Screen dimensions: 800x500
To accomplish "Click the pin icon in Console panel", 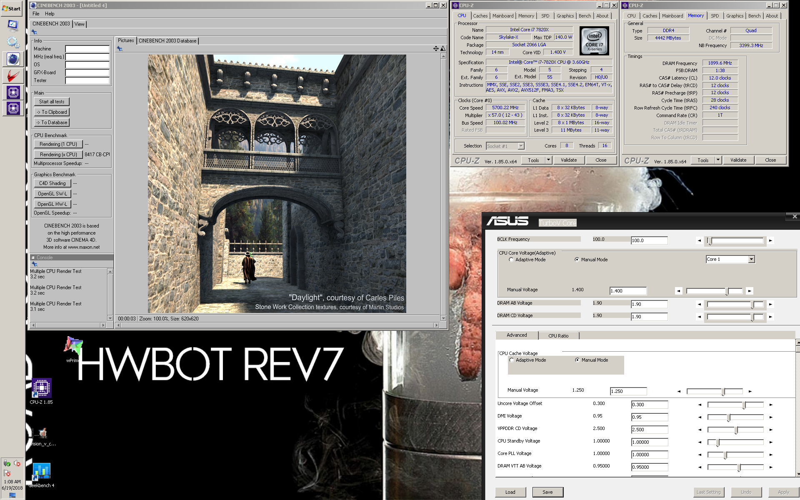I will click(35, 264).
